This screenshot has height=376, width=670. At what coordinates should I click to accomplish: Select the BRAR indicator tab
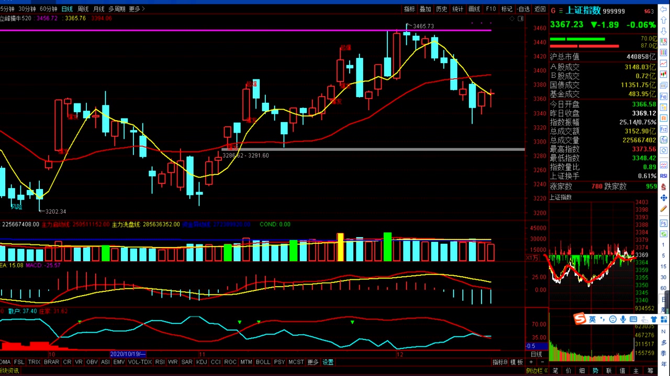coord(51,362)
